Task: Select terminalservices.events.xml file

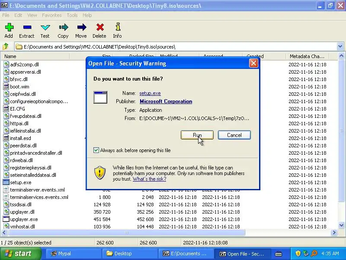Action: 39,197
